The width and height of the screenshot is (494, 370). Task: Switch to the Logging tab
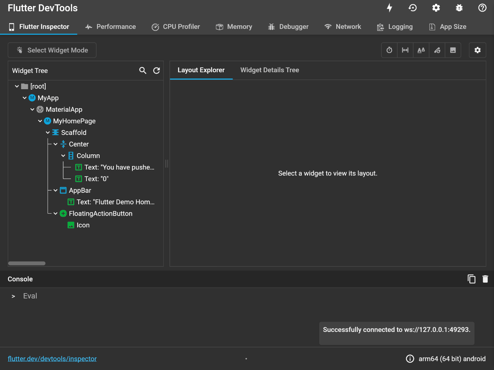click(x=395, y=27)
